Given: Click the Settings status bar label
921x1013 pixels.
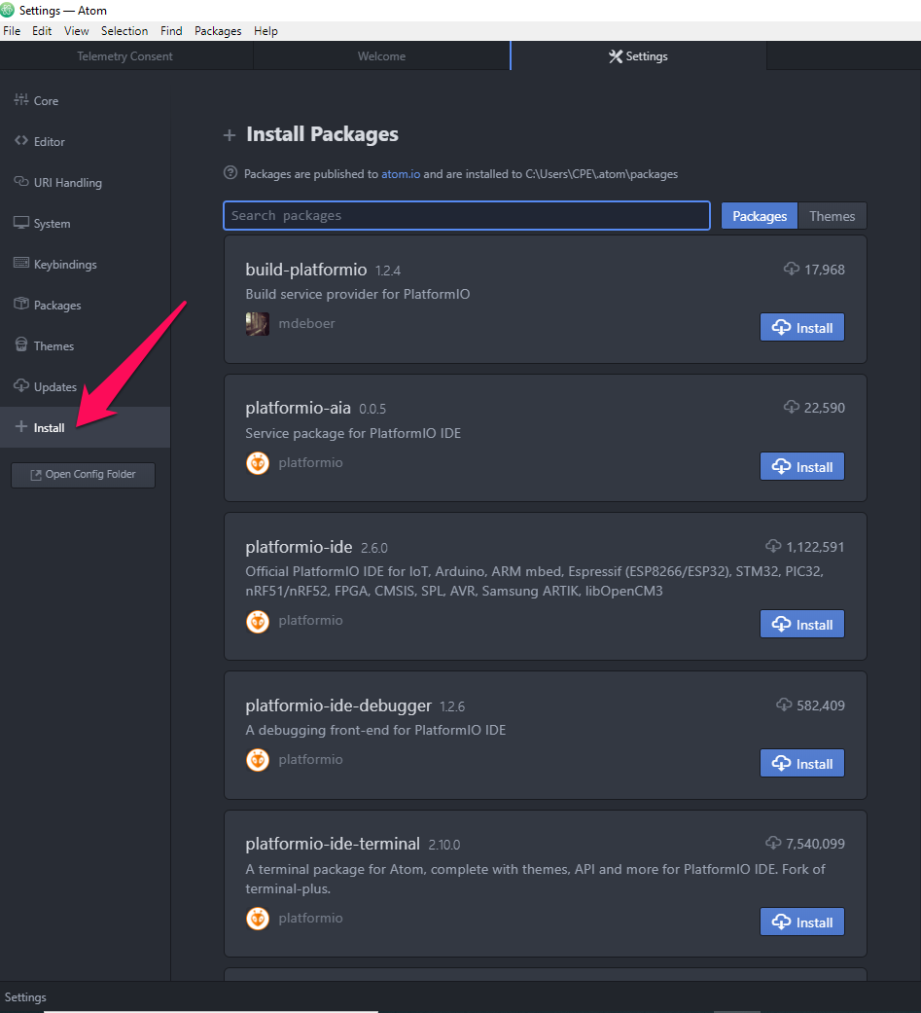Looking at the screenshot, I should pyautogui.click(x=25, y=996).
